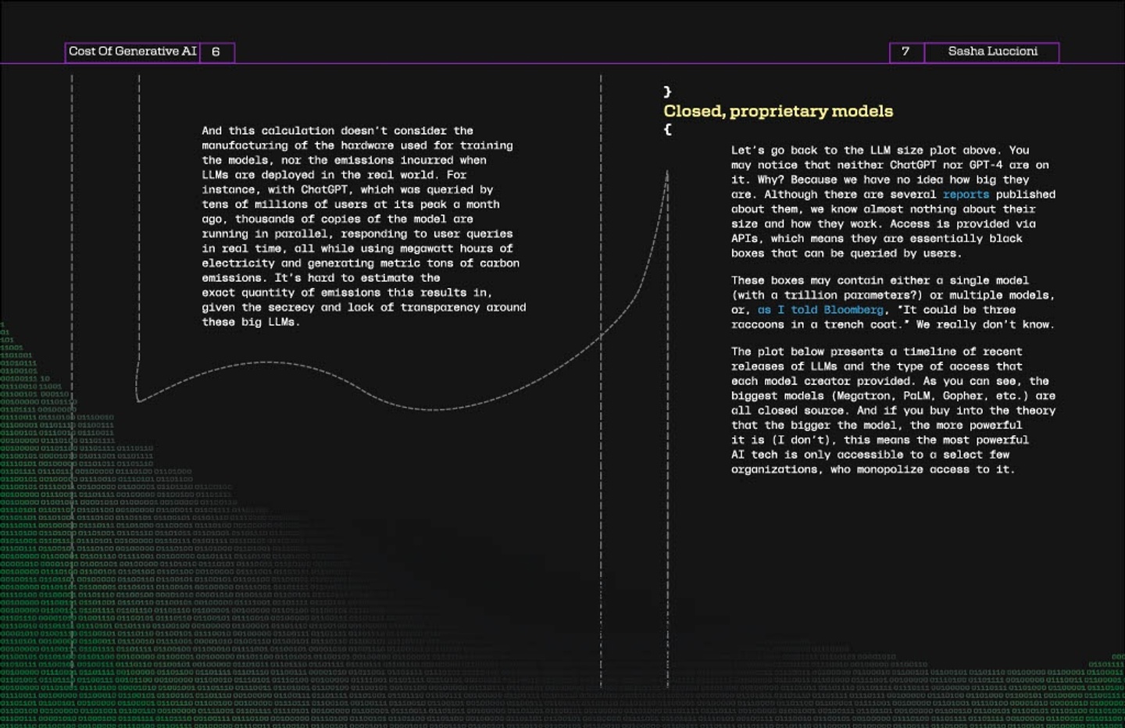Click the paragraph starting 'Let's go back'
The width and height of the screenshot is (1125, 728).
point(893,202)
